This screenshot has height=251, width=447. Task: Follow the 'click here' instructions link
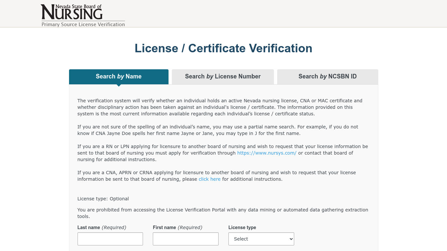(209, 179)
